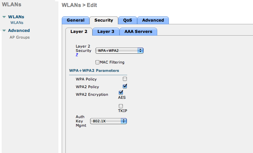This screenshot has height=153, width=253.
Task: Open the Auth Key Mgmt dropdown
Action: pos(108,121)
